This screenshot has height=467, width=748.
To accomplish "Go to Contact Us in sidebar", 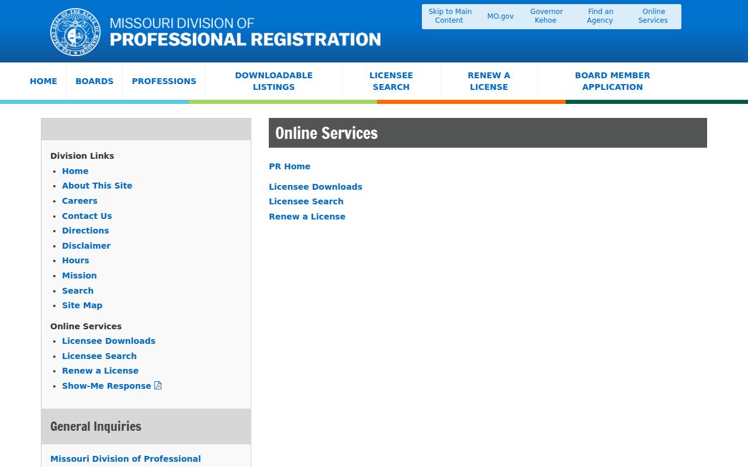I will [x=87, y=216].
